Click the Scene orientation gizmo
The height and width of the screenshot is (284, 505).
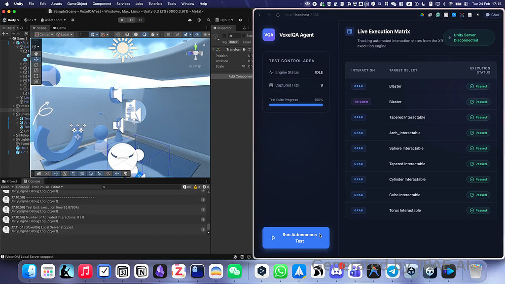pyautogui.click(x=195, y=52)
